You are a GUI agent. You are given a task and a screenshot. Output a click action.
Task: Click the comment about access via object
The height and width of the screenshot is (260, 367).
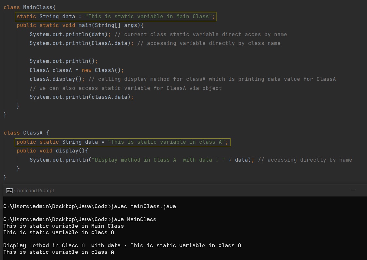coord(125,88)
